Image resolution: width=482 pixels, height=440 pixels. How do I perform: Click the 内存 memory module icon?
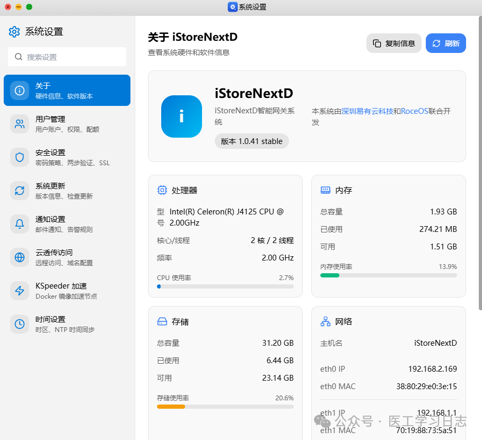click(325, 190)
